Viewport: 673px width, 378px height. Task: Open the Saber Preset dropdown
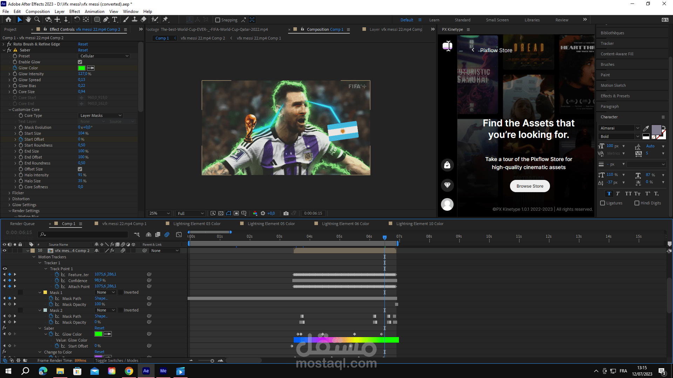104,56
